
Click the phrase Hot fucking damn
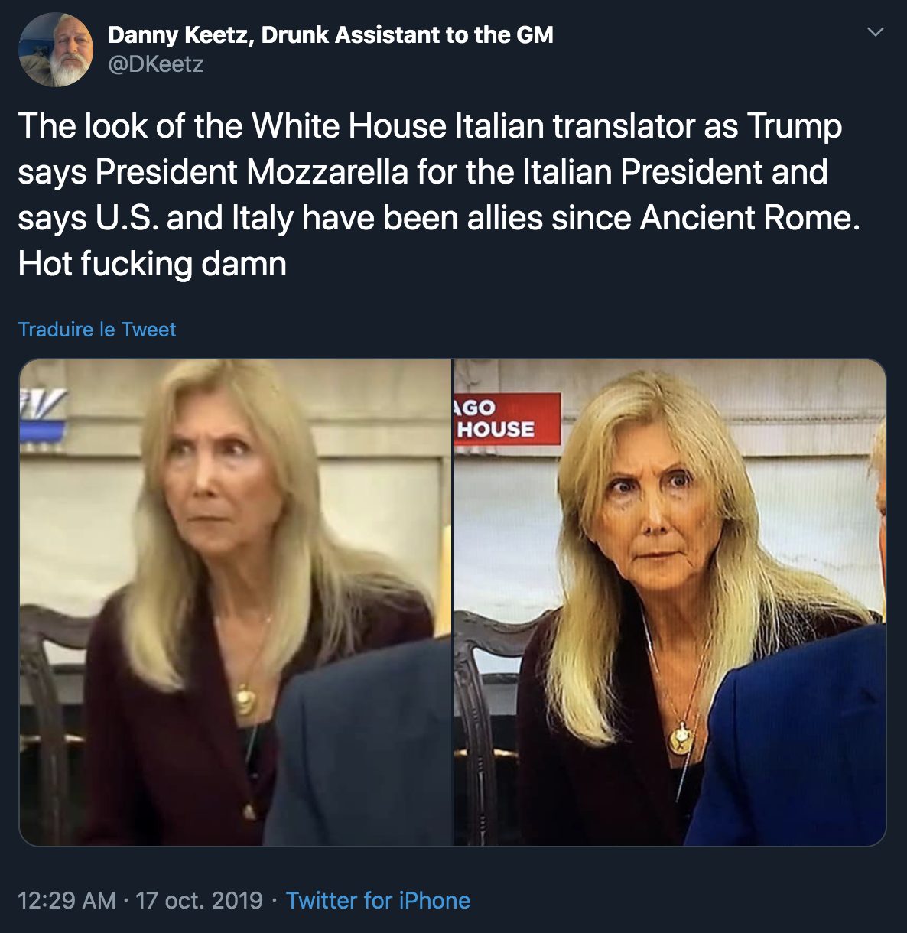pyautogui.click(x=152, y=264)
